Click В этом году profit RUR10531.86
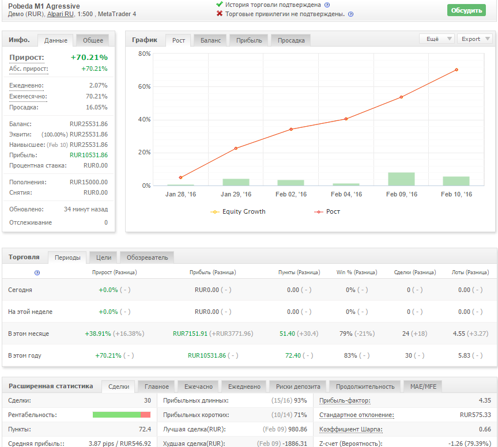 pyautogui.click(x=207, y=355)
